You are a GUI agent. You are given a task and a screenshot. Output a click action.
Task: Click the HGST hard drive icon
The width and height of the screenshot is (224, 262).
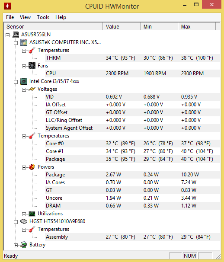coord(24,221)
